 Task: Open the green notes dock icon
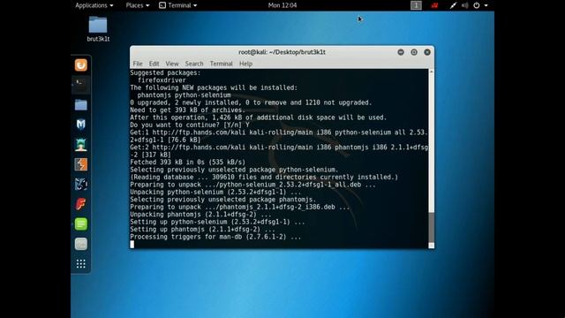(80, 223)
